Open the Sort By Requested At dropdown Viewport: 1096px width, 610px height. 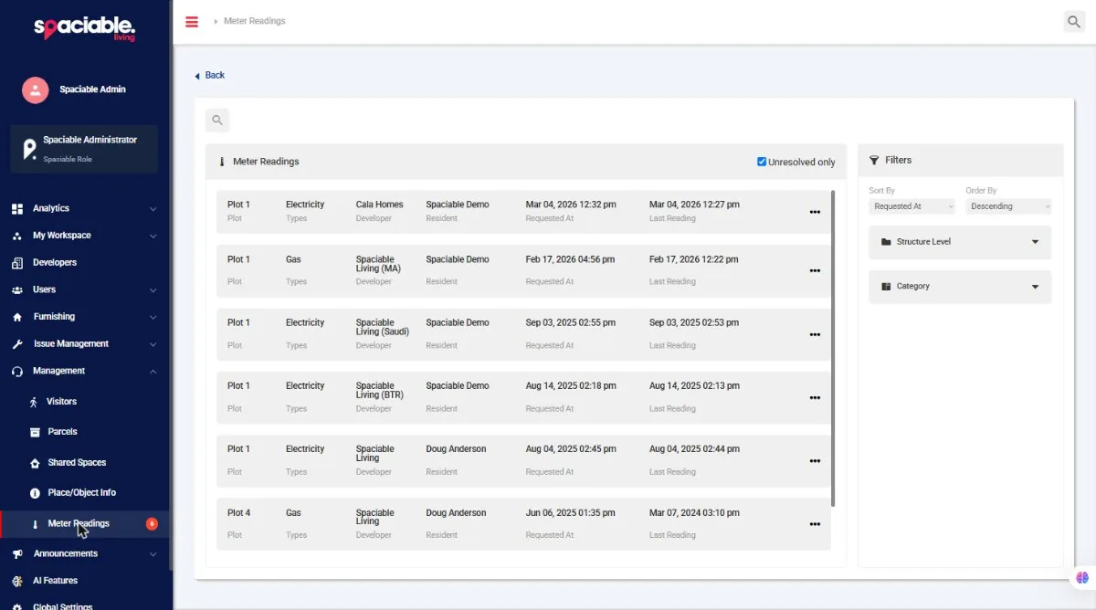click(x=912, y=206)
